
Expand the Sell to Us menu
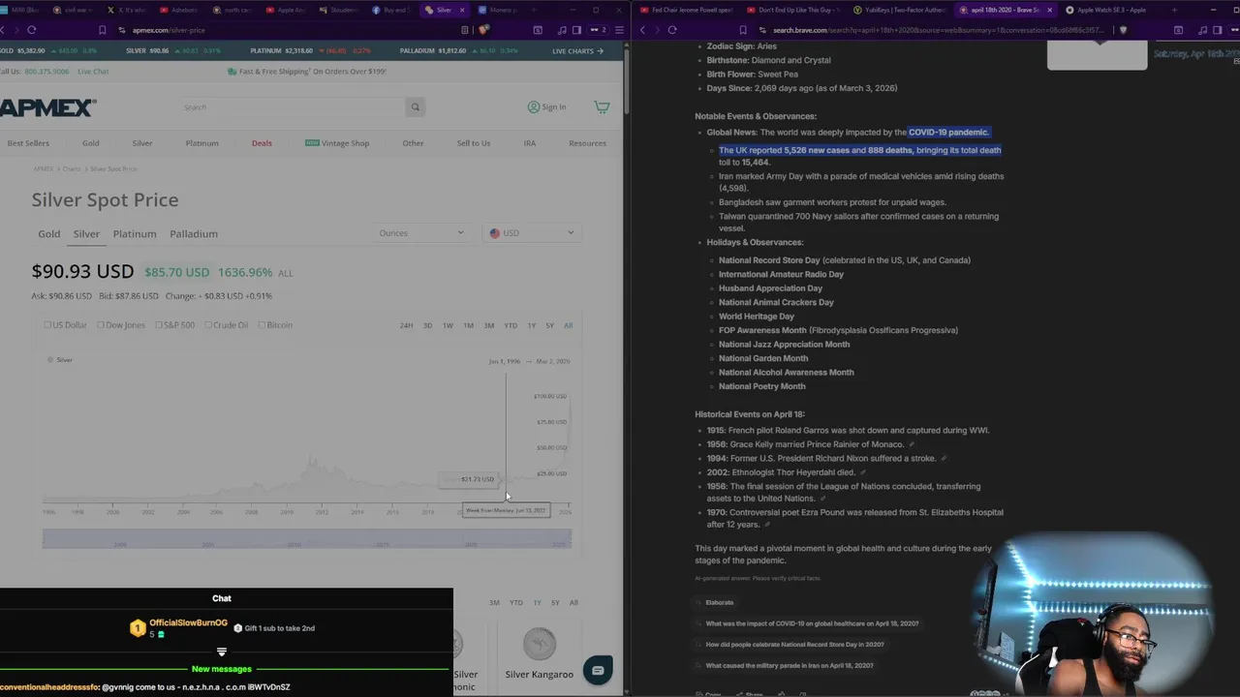coord(474,143)
